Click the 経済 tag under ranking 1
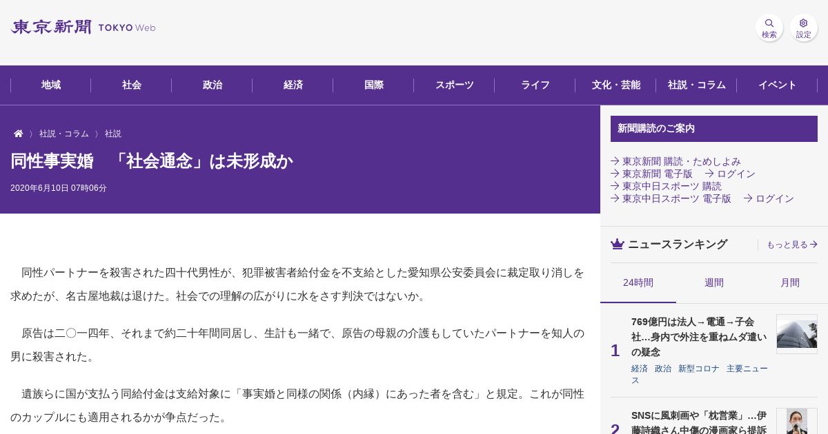This screenshot has width=828, height=434. [640, 369]
